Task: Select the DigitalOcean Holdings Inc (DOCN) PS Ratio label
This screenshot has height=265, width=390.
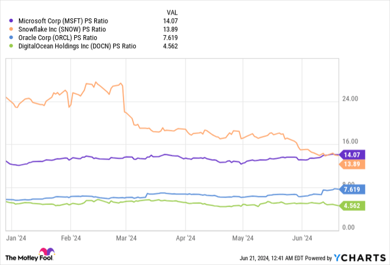Action: click(77, 46)
